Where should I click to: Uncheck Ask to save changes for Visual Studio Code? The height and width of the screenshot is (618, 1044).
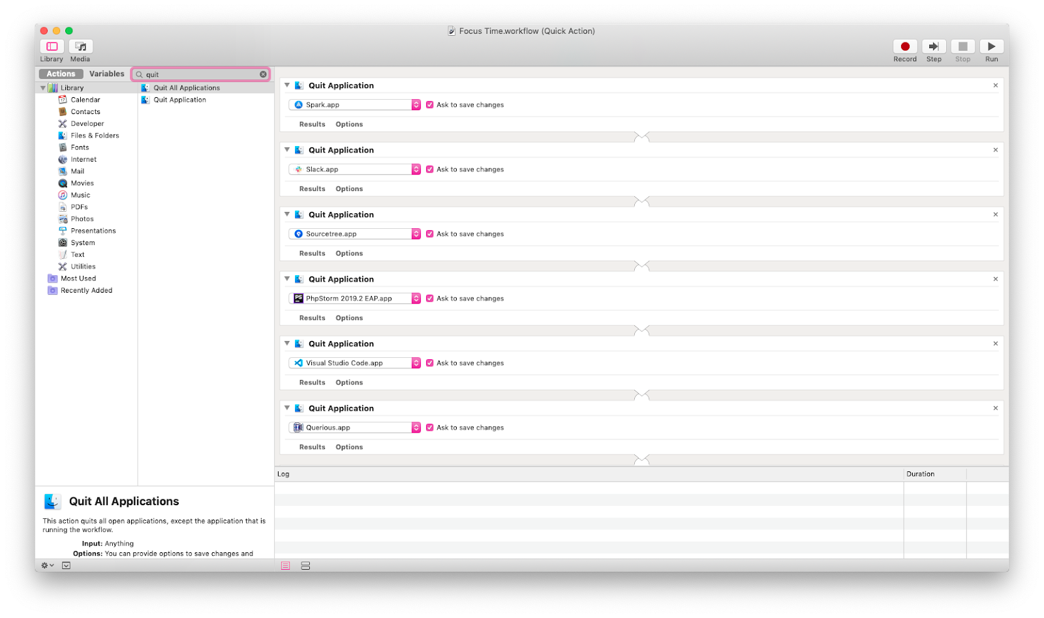(429, 362)
